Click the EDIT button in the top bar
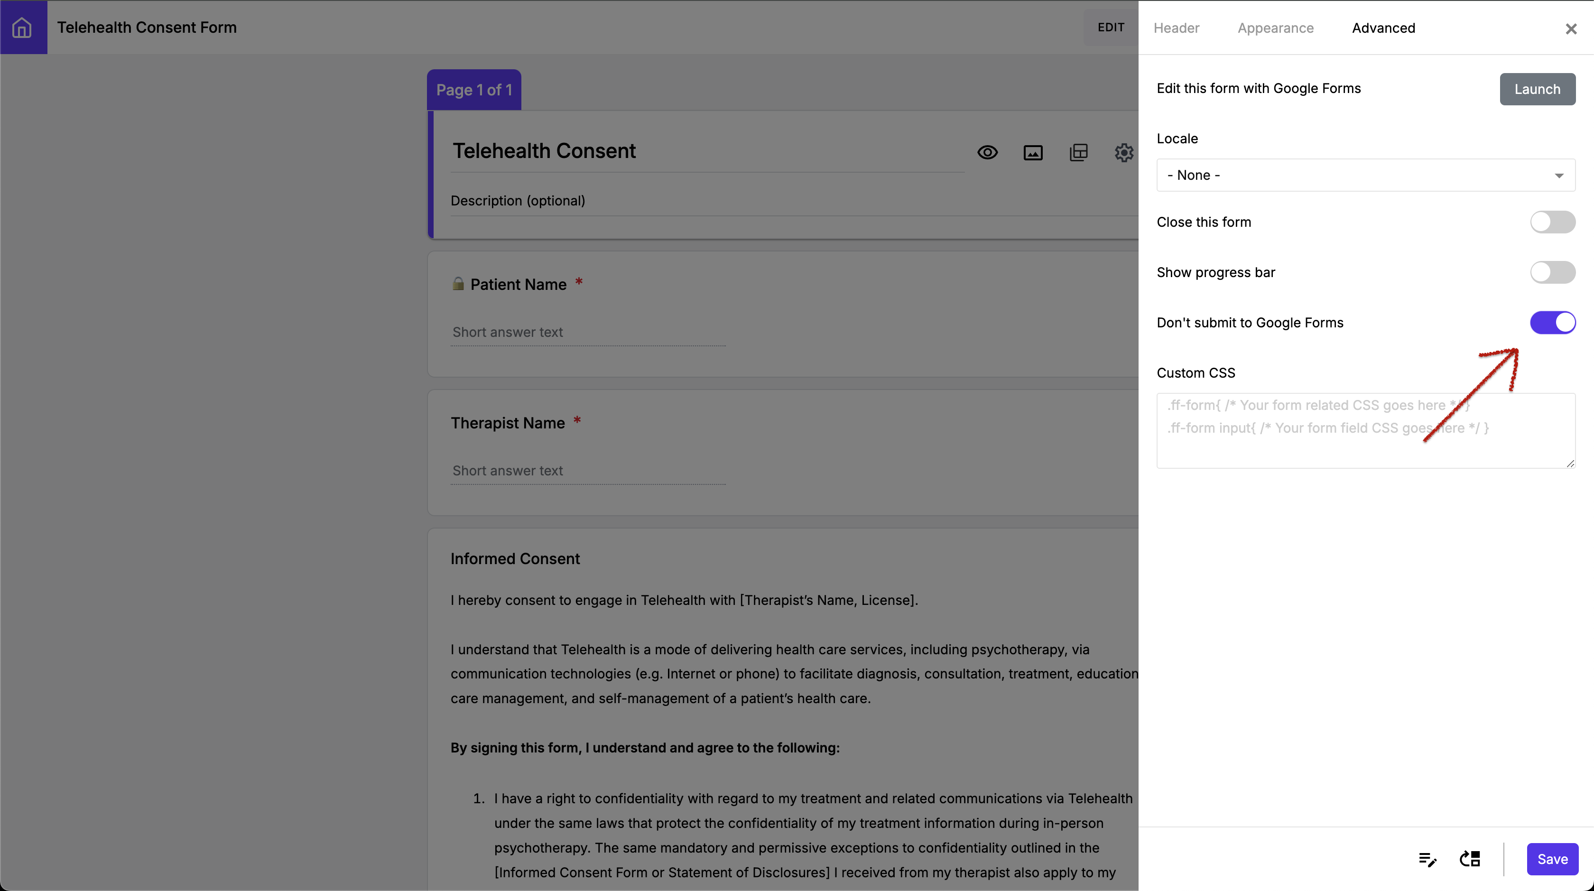This screenshot has width=1594, height=891. coord(1111,27)
